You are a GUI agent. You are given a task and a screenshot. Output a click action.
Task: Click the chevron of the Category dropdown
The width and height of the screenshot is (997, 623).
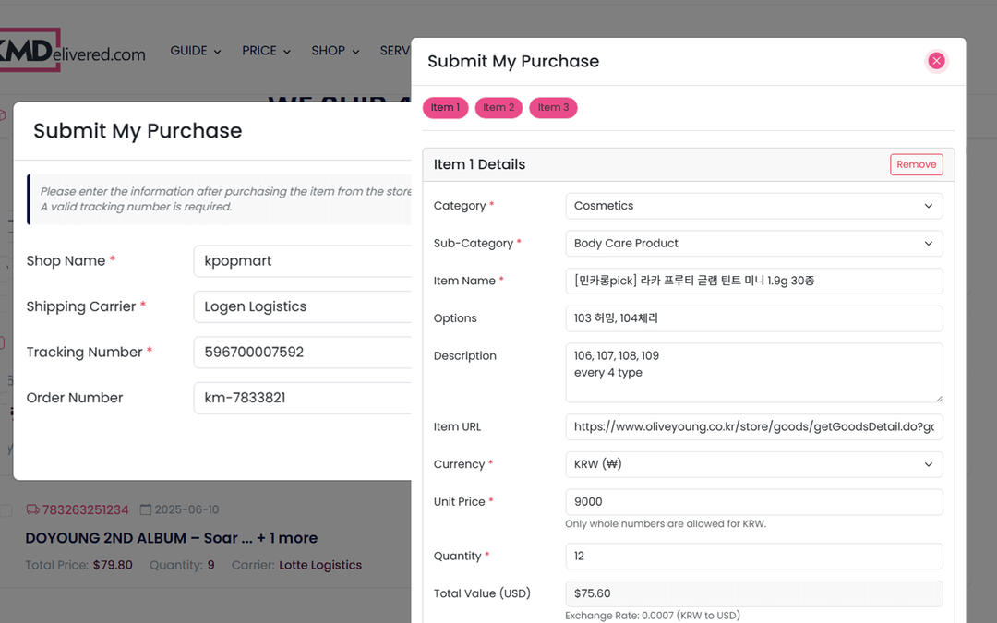[x=929, y=206]
